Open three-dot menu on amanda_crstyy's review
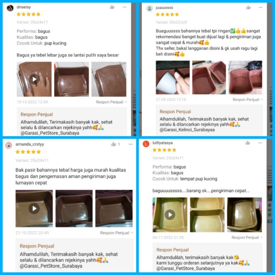The height and width of the screenshot is (275, 275). [x=131, y=144]
